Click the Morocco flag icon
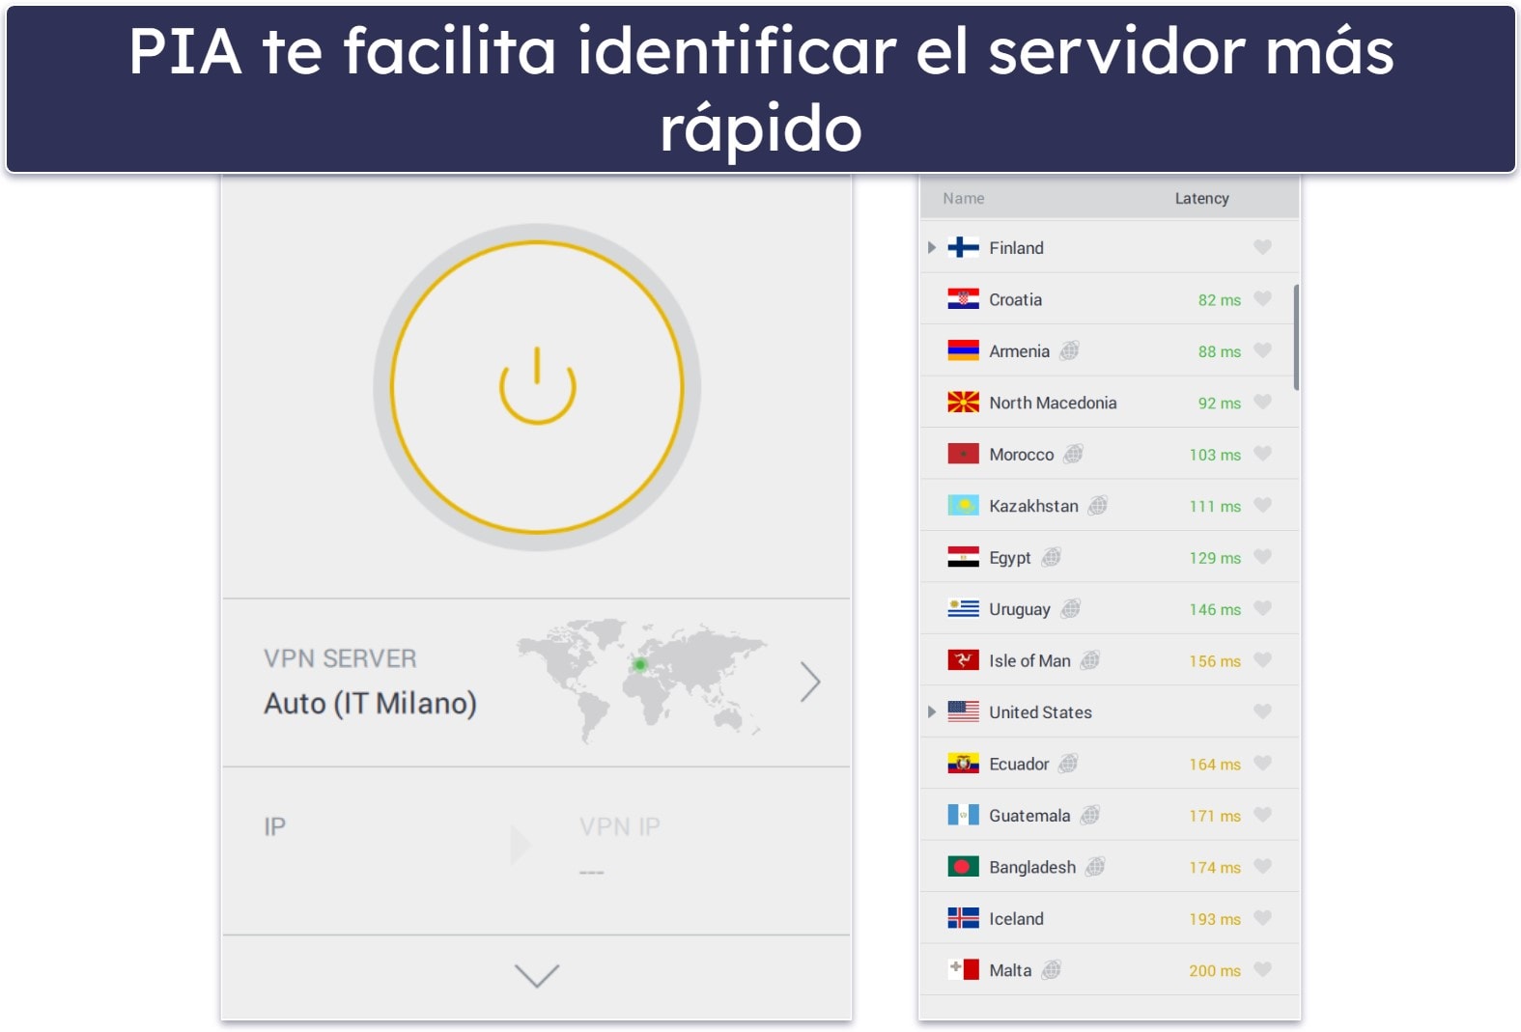 coord(963,454)
